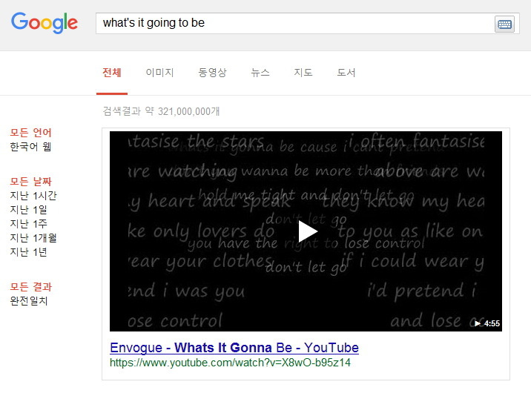
Task: Click the search input field
Action: pyautogui.click(x=294, y=24)
